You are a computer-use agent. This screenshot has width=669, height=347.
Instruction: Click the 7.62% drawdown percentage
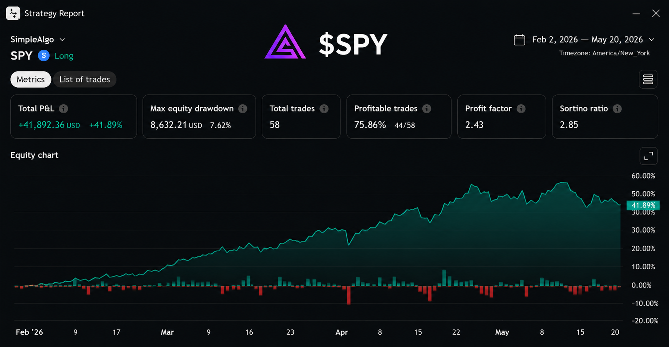click(221, 125)
